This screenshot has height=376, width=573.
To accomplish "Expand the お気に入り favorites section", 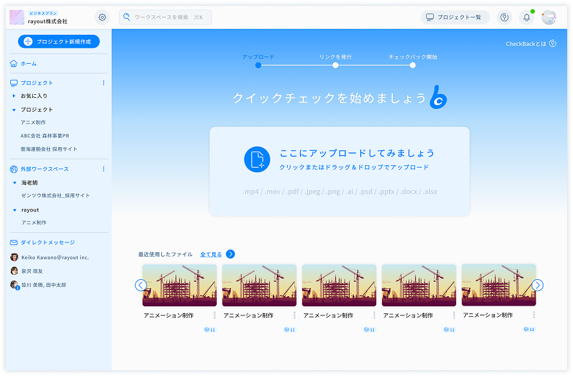I will tap(14, 95).
